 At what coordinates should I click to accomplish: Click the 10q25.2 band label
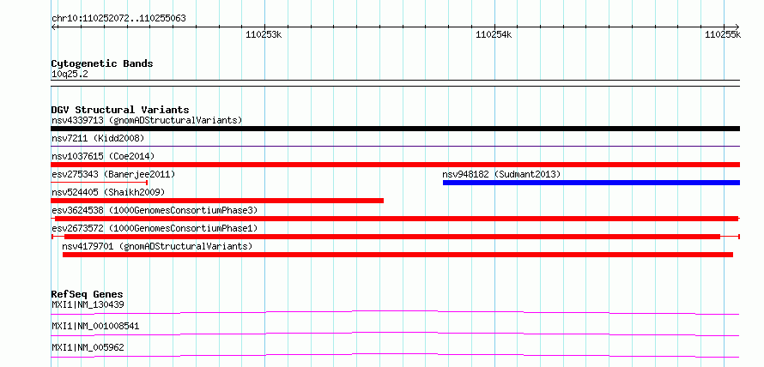click(70, 75)
